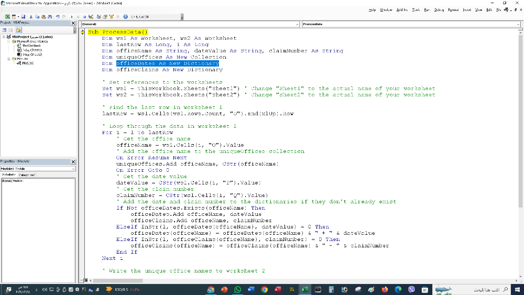This screenshot has width=524, height=295.
Task: Open Object Browser toolbar icon
Action: click(111, 17)
